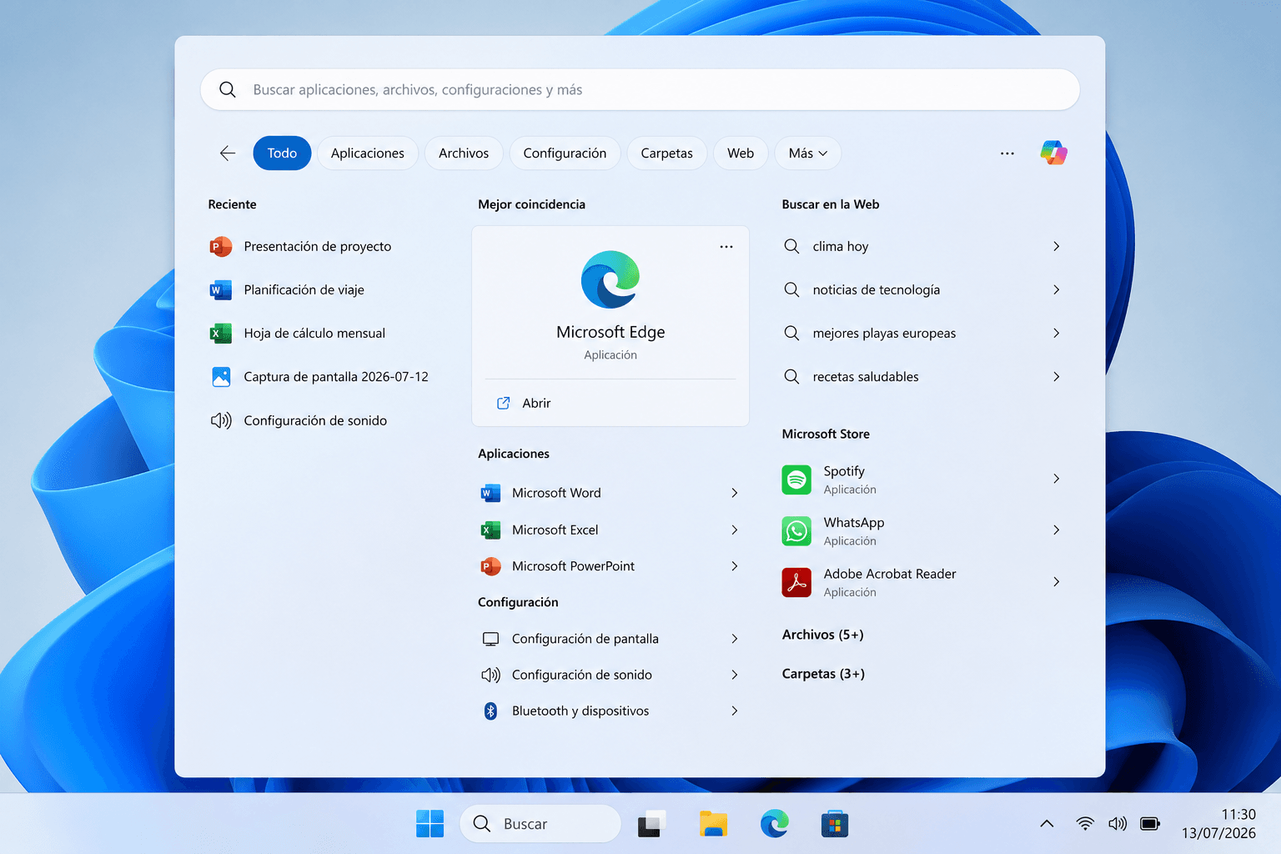The width and height of the screenshot is (1281, 854).
Task: Search the web for recetas saludables
Action: (922, 377)
